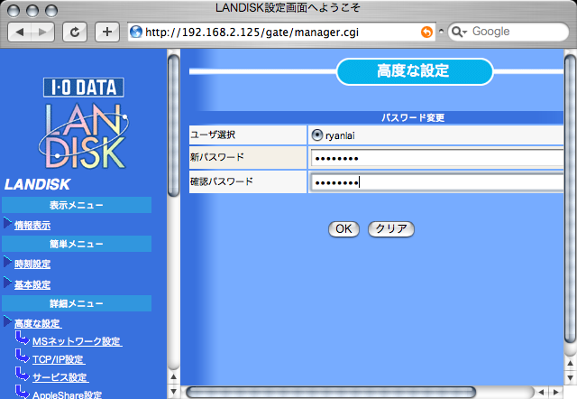Click the triangle icon beside 情報表示

coord(7,223)
